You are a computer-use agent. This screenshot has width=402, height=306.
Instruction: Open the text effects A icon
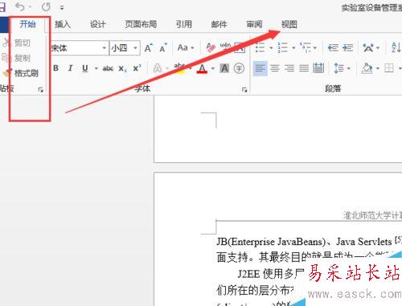[x=158, y=68]
